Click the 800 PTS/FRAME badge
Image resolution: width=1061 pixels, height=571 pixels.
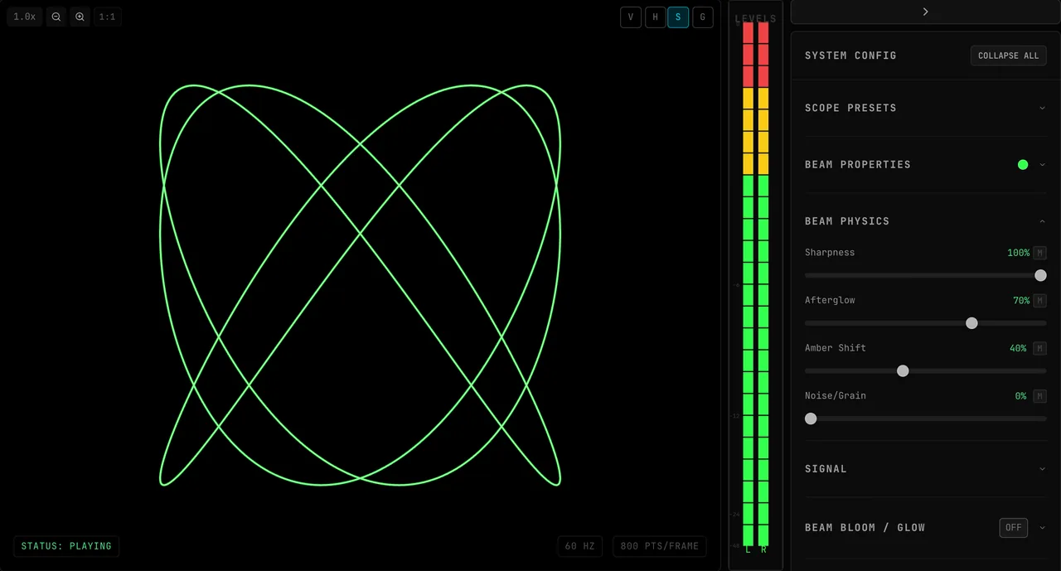(x=660, y=546)
